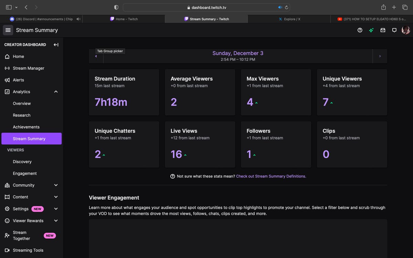413x258 pixels.
Task: Go back with Safari back arrow
Action: click(26, 7)
